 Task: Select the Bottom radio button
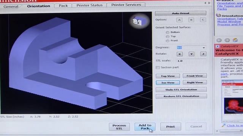click(x=167, y=32)
